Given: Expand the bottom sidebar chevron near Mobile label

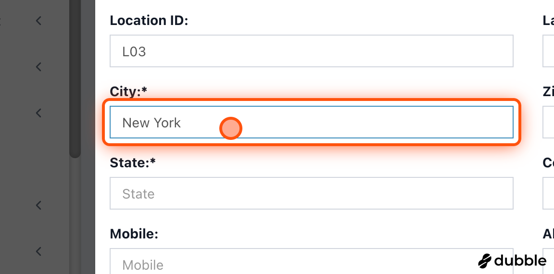Looking at the screenshot, I should tap(39, 251).
